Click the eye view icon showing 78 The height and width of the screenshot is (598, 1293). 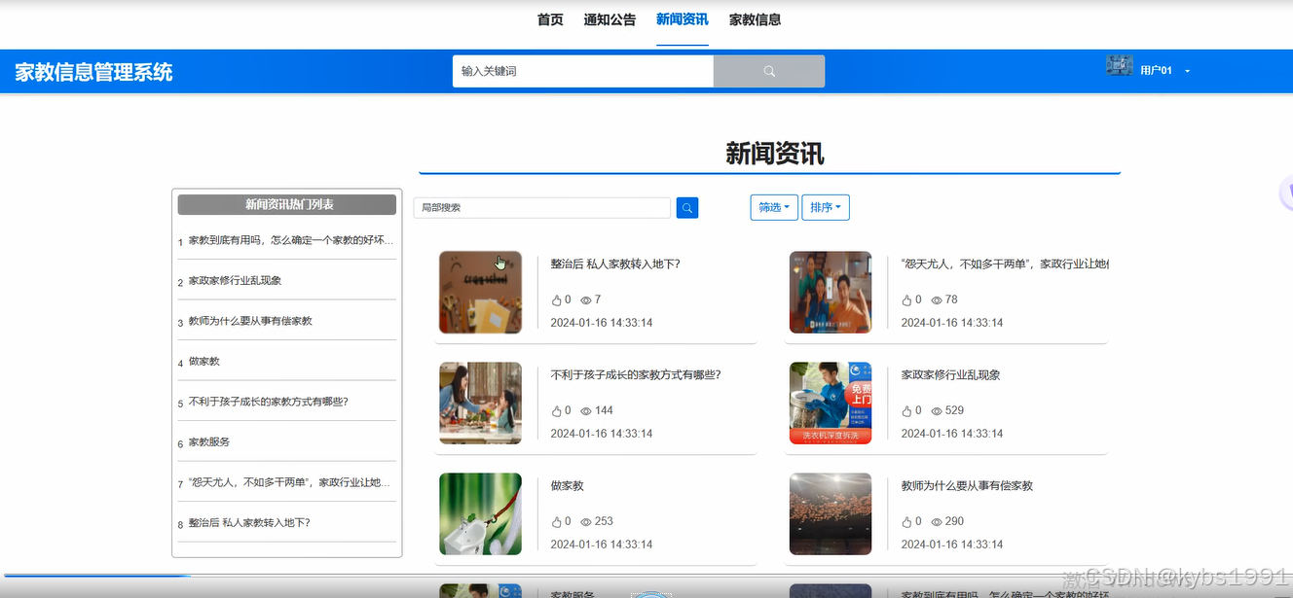937,300
